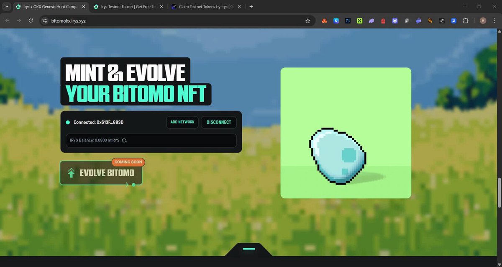Open the blue Z extension icon
The height and width of the screenshot is (267, 502).
coord(453,21)
